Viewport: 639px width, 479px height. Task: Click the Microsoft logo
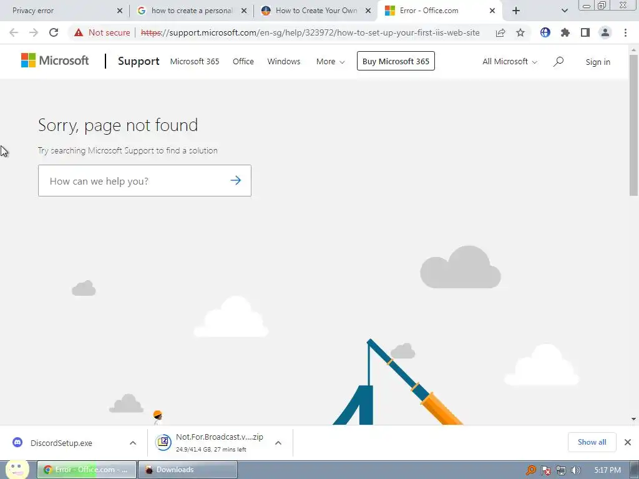(x=55, y=60)
